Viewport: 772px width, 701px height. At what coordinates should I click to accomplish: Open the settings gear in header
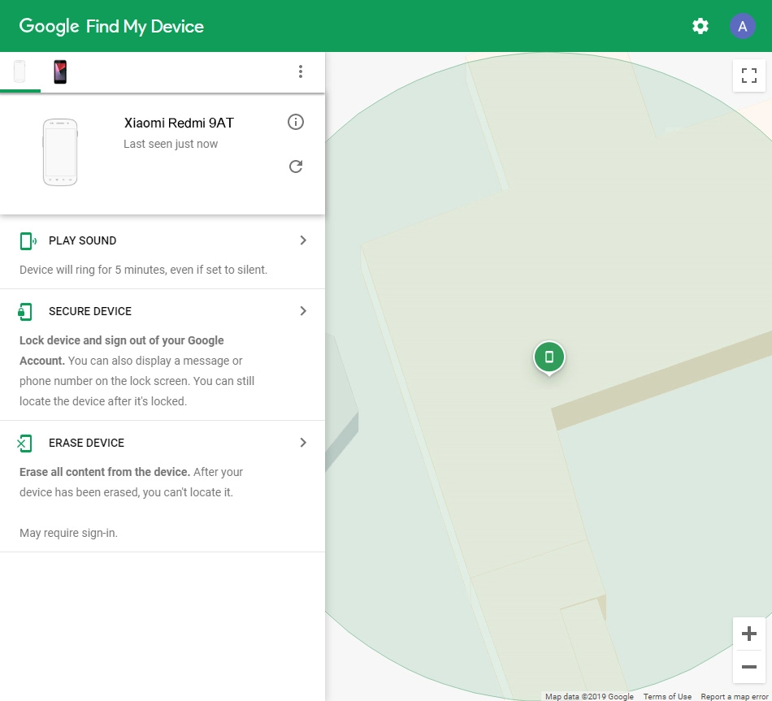[x=700, y=26]
